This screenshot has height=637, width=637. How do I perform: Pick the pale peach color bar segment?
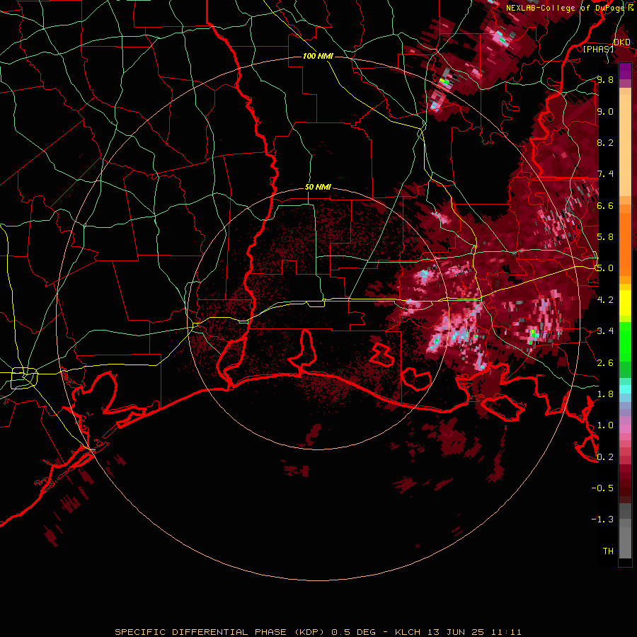click(625, 146)
